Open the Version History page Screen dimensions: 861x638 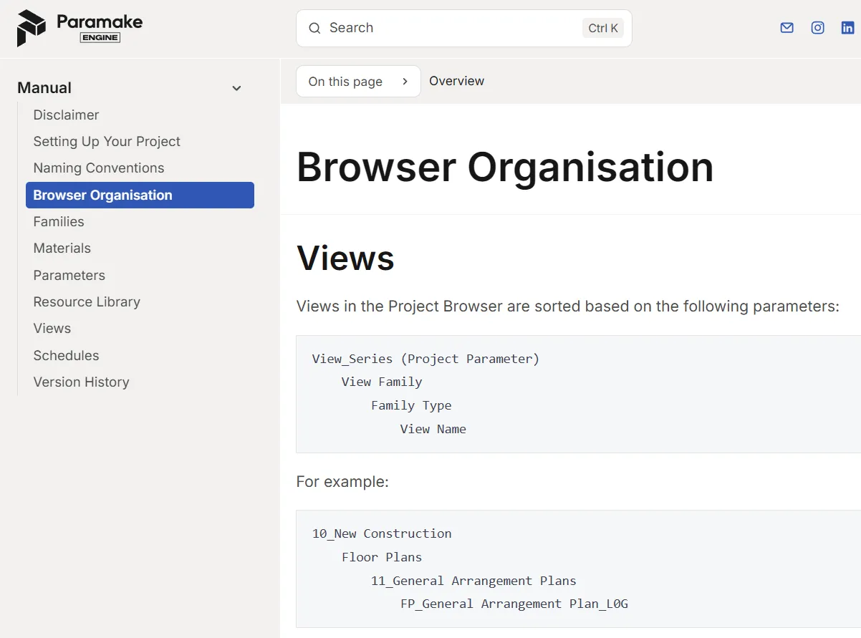tap(81, 382)
